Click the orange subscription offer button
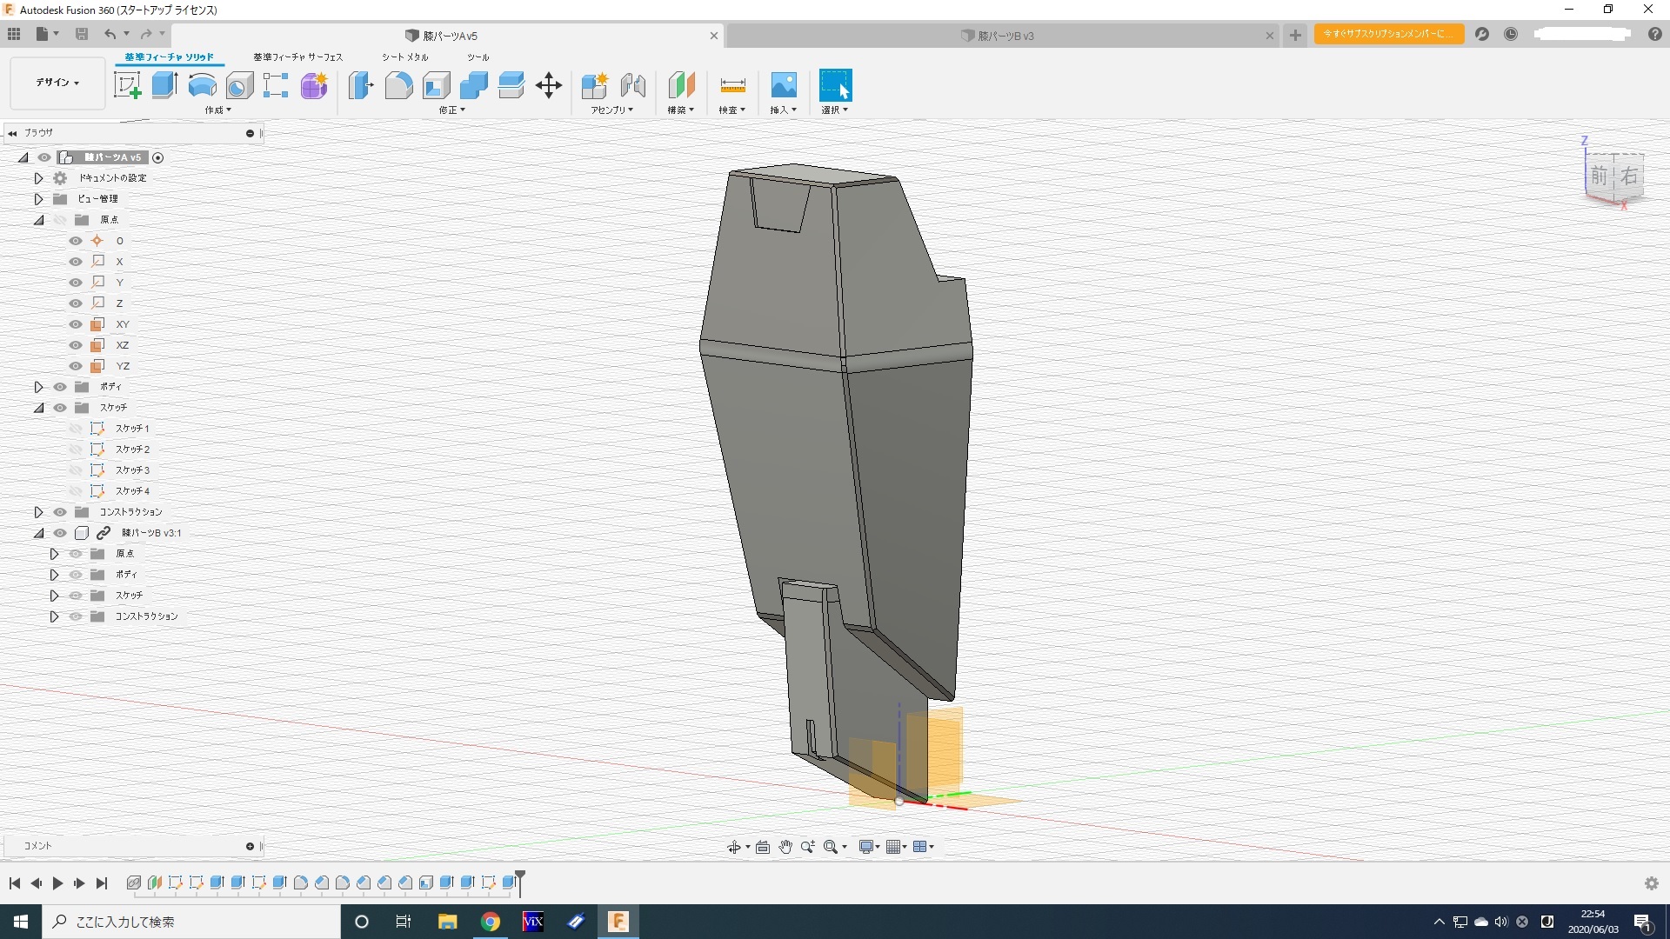 coord(1388,34)
